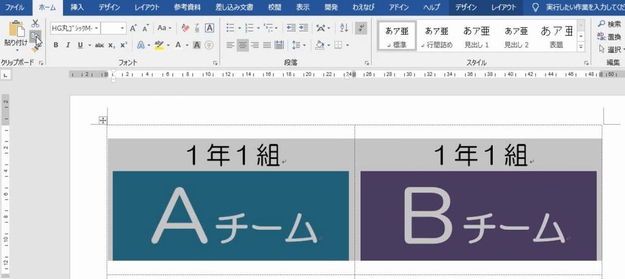Switch to the 開発 tab
Image resolution: width=625 pixels, height=279 pixels.
pyautogui.click(x=331, y=7)
